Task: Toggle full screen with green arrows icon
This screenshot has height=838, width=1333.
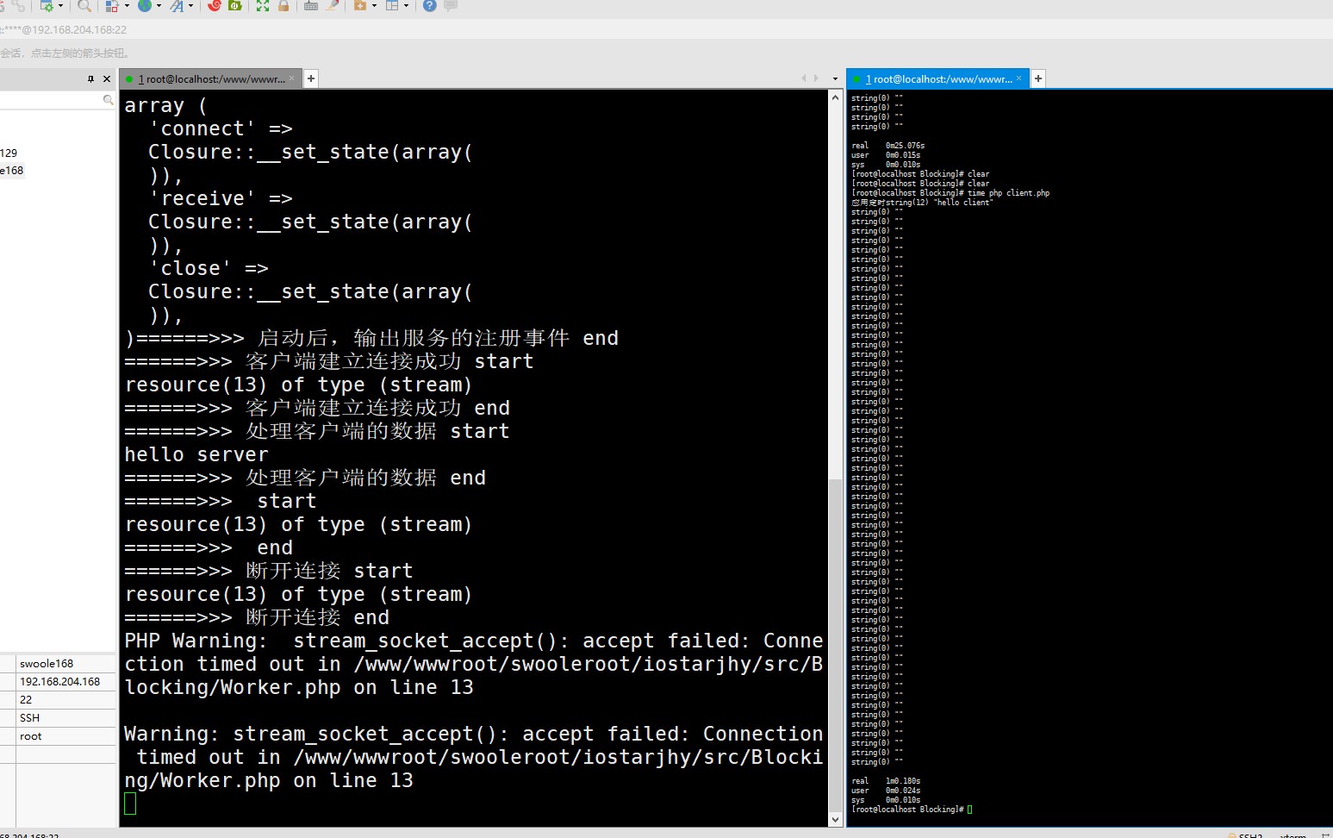Action: [263, 5]
